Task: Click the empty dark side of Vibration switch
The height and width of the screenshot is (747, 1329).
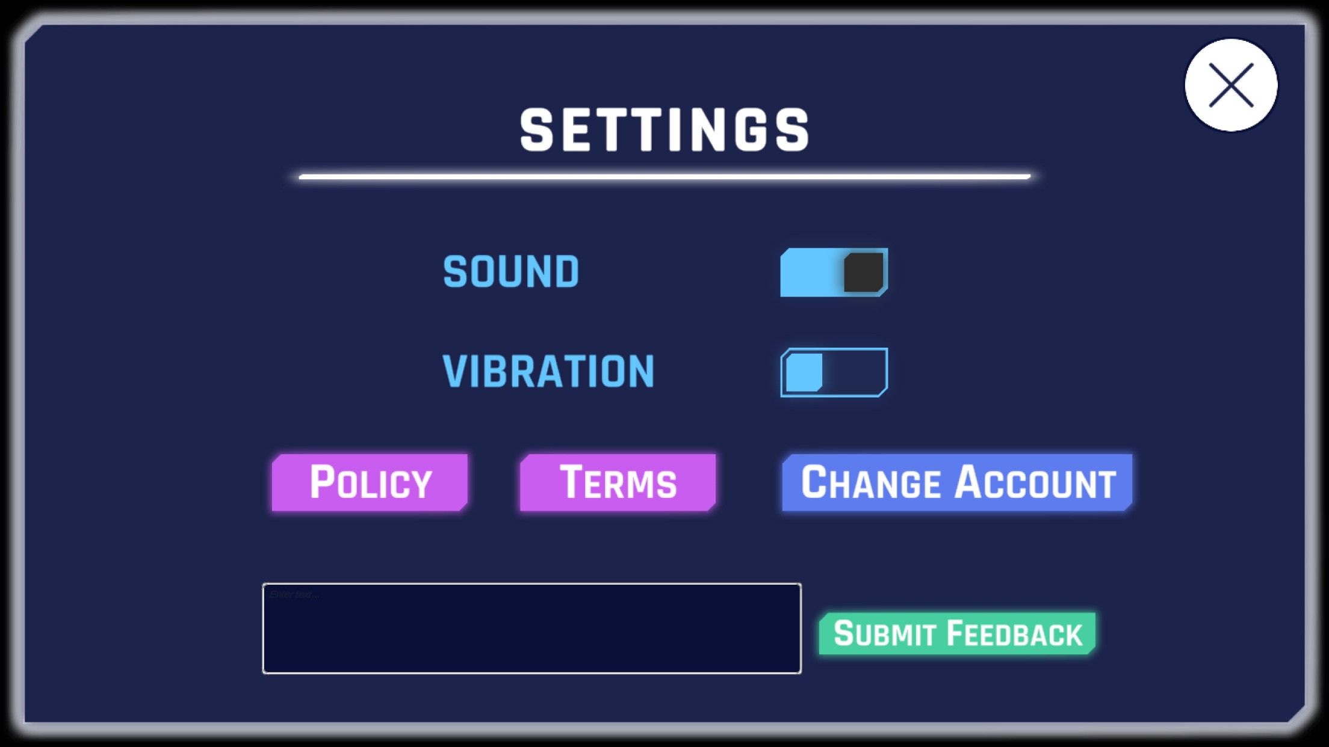Action: click(855, 372)
